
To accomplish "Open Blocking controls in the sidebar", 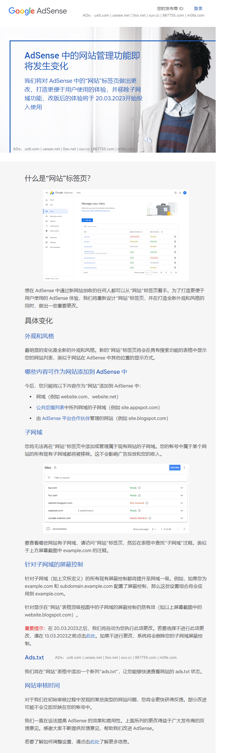I will [x=56, y=216].
